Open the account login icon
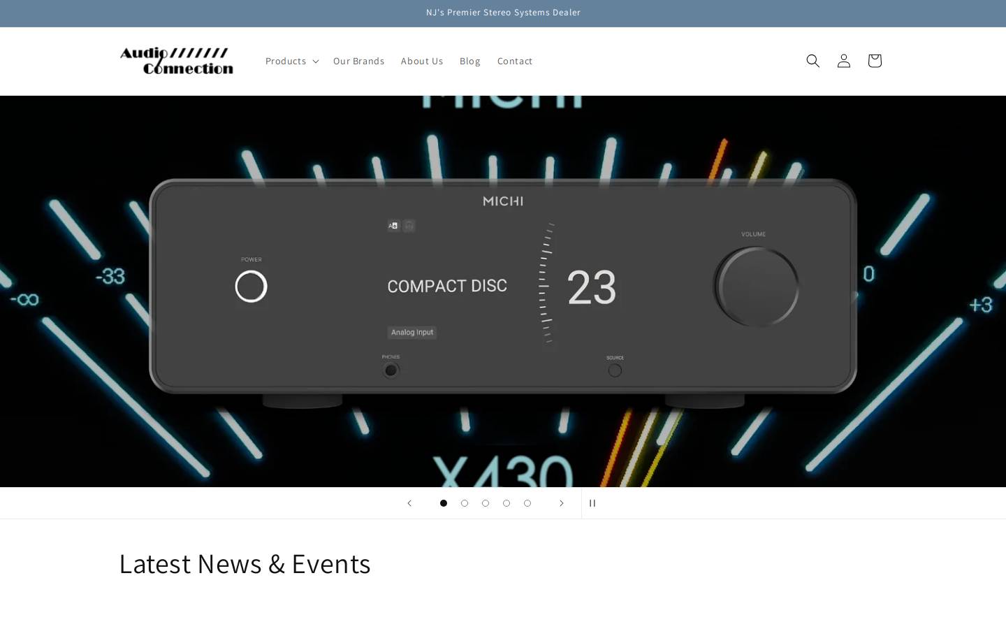The height and width of the screenshot is (629, 1006). click(x=843, y=61)
